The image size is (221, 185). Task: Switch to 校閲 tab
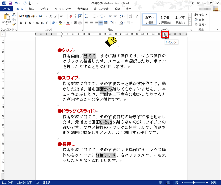[117, 9]
